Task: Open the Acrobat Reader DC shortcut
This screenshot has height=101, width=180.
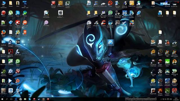Action: (x=11, y=53)
